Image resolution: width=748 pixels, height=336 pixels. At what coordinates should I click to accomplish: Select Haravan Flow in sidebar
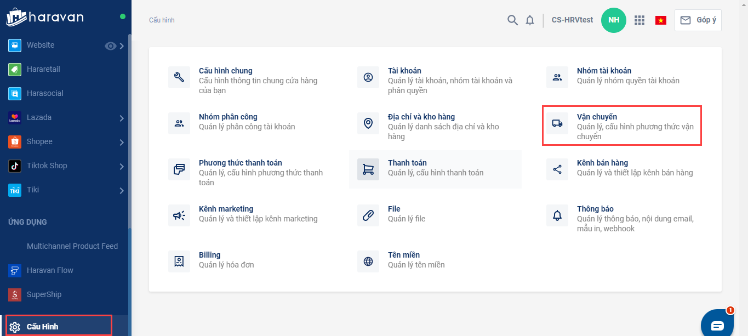50,270
